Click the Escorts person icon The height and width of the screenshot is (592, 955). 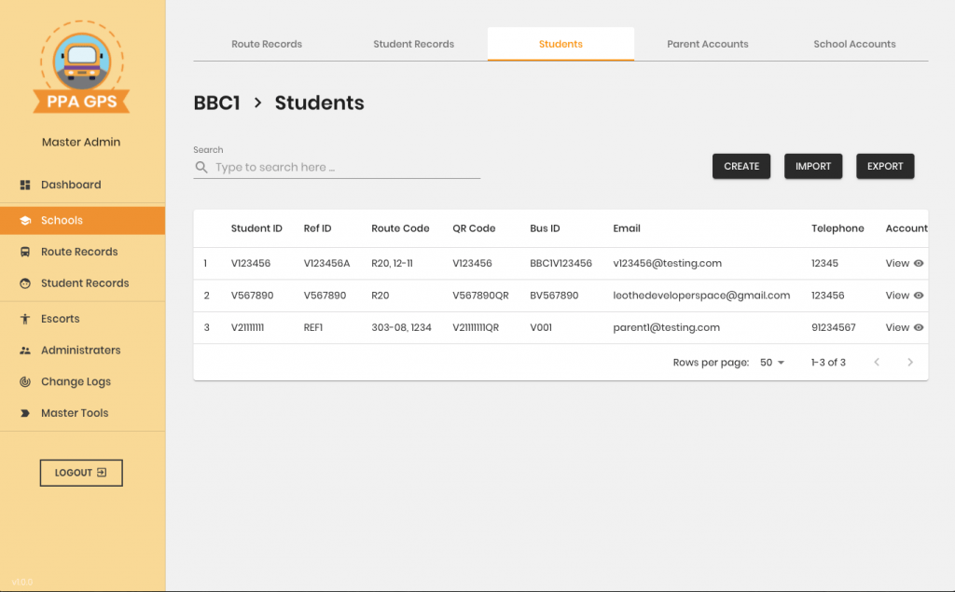click(x=25, y=319)
